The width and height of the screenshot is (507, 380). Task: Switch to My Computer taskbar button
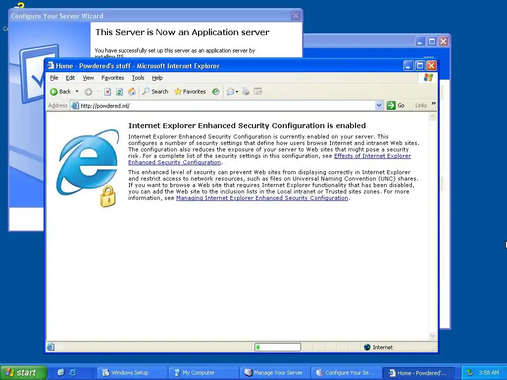pos(203,373)
